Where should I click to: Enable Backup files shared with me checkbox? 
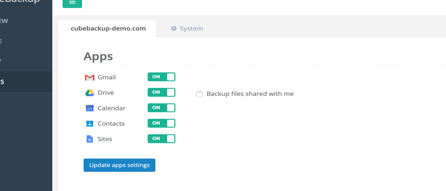coord(199,94)
